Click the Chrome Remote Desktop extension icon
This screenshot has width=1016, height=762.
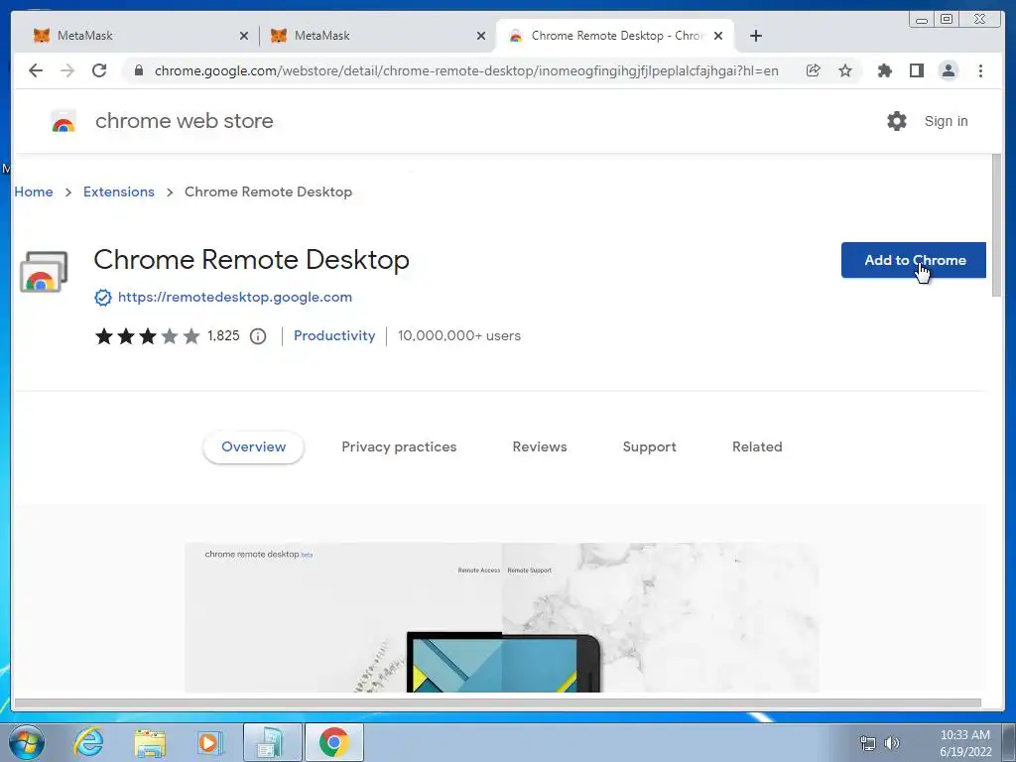(44, 272)
